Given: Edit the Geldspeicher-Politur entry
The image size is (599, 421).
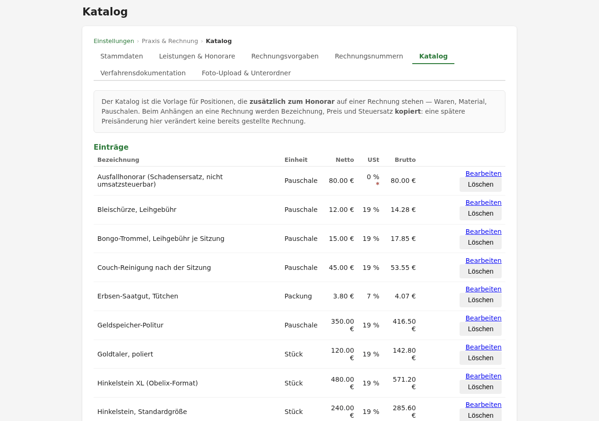Looking at the screenshot, I should coord(483,318).
